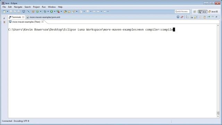222x125 pixels.
Task: Toggle Scroll Lock in Terminals view
Action: [195, 17]
